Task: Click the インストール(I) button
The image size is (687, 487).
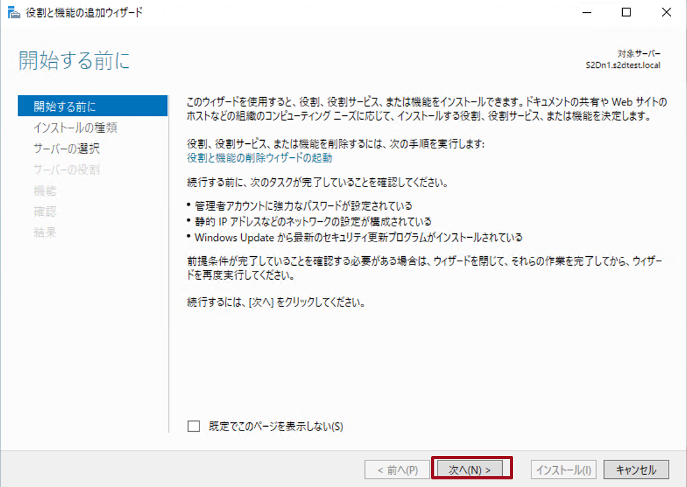Action: (x=563, y=469)
